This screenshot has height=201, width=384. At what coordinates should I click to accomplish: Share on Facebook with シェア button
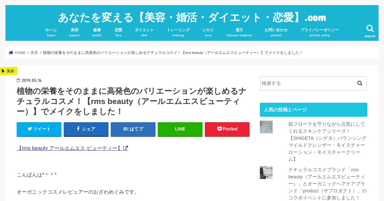point(86,129)
